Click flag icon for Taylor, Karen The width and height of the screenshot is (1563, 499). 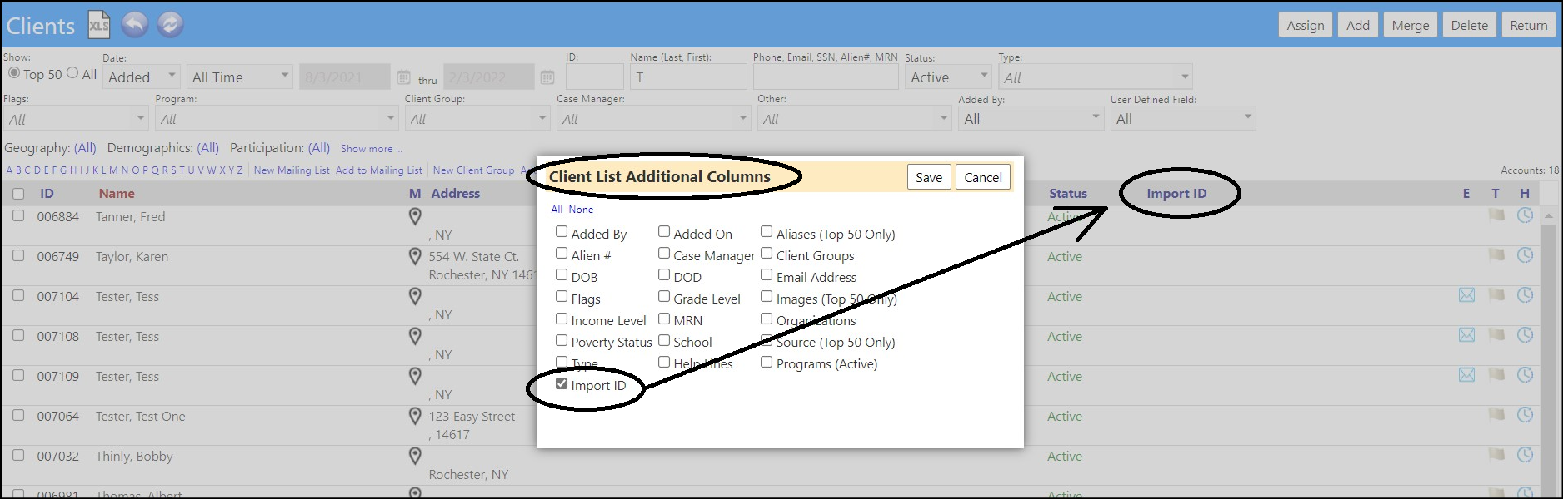[1496, 255]
